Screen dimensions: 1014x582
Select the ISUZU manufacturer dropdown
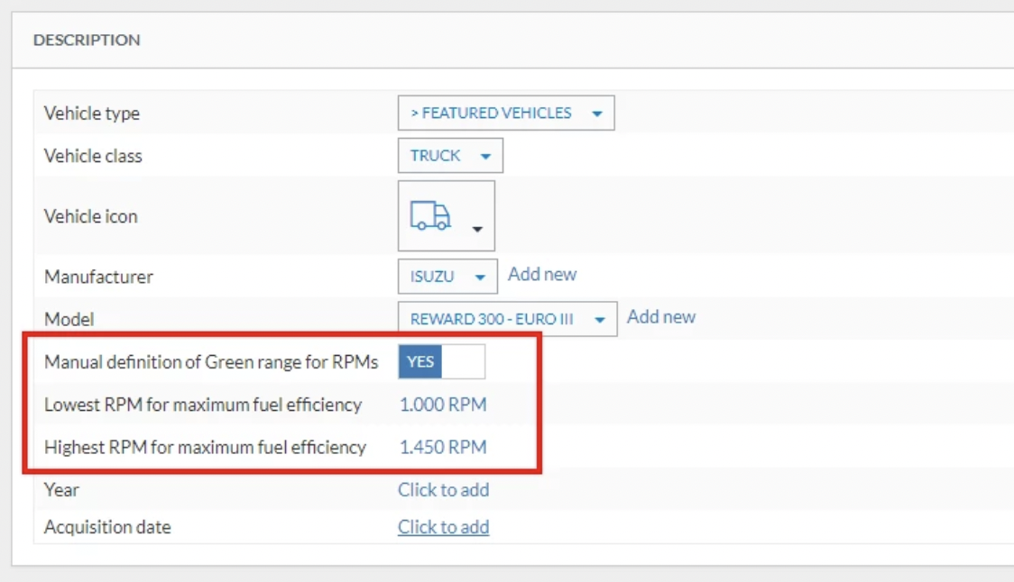[x=447, y=277]
